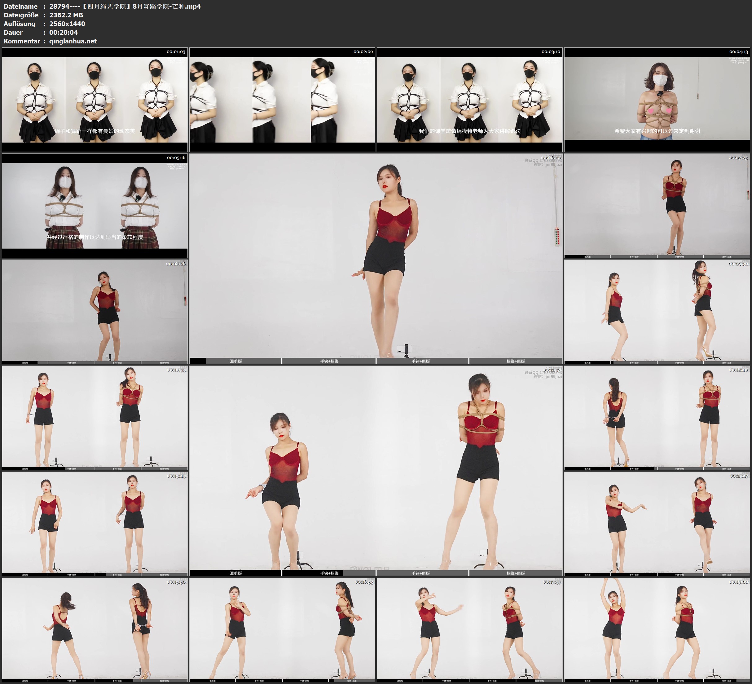Image resolution: width=752 pixels, height=684 pixels.
Task: Open the 00:13:43 frame
Action: (x=95, y=523)
